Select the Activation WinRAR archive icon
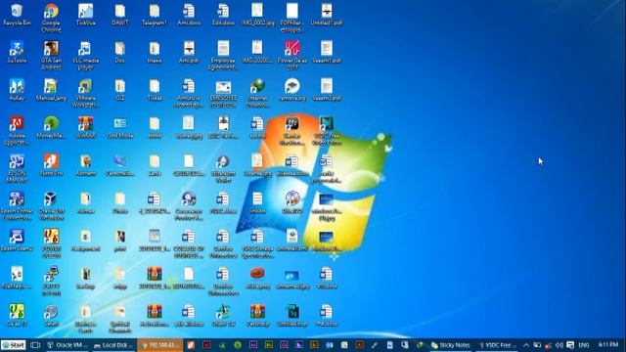The width and height of the screenshot is (626, 352). pos(155,315)
